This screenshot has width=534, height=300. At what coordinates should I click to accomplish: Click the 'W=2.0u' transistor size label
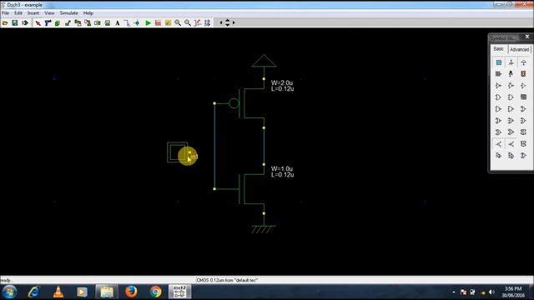point(282,82)
